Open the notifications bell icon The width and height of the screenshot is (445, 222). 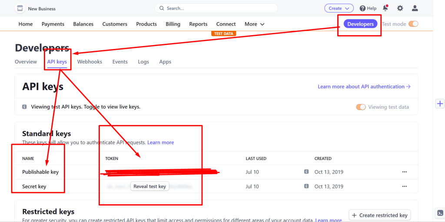(385, 8)
